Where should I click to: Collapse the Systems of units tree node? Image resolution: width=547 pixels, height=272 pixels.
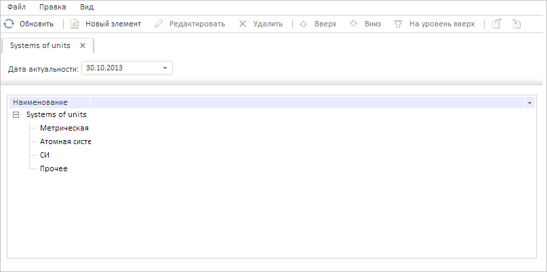pyautogui.click(x=16, y=114)
